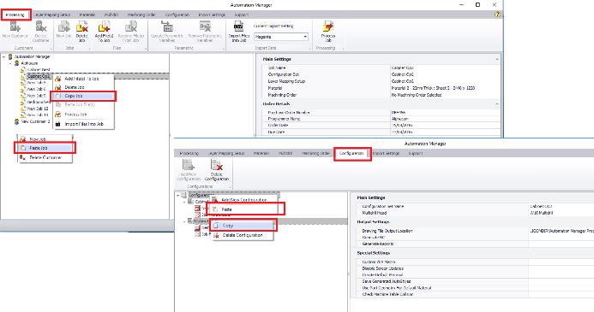Select the Cabinet Nest job in tree
The image size is (594, 312).
tap(39, 70)
